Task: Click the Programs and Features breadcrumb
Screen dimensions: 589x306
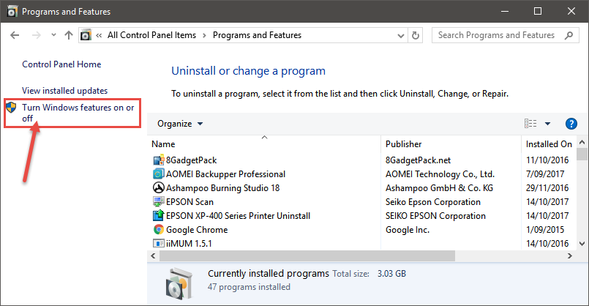Action: [x=257, y=35]
